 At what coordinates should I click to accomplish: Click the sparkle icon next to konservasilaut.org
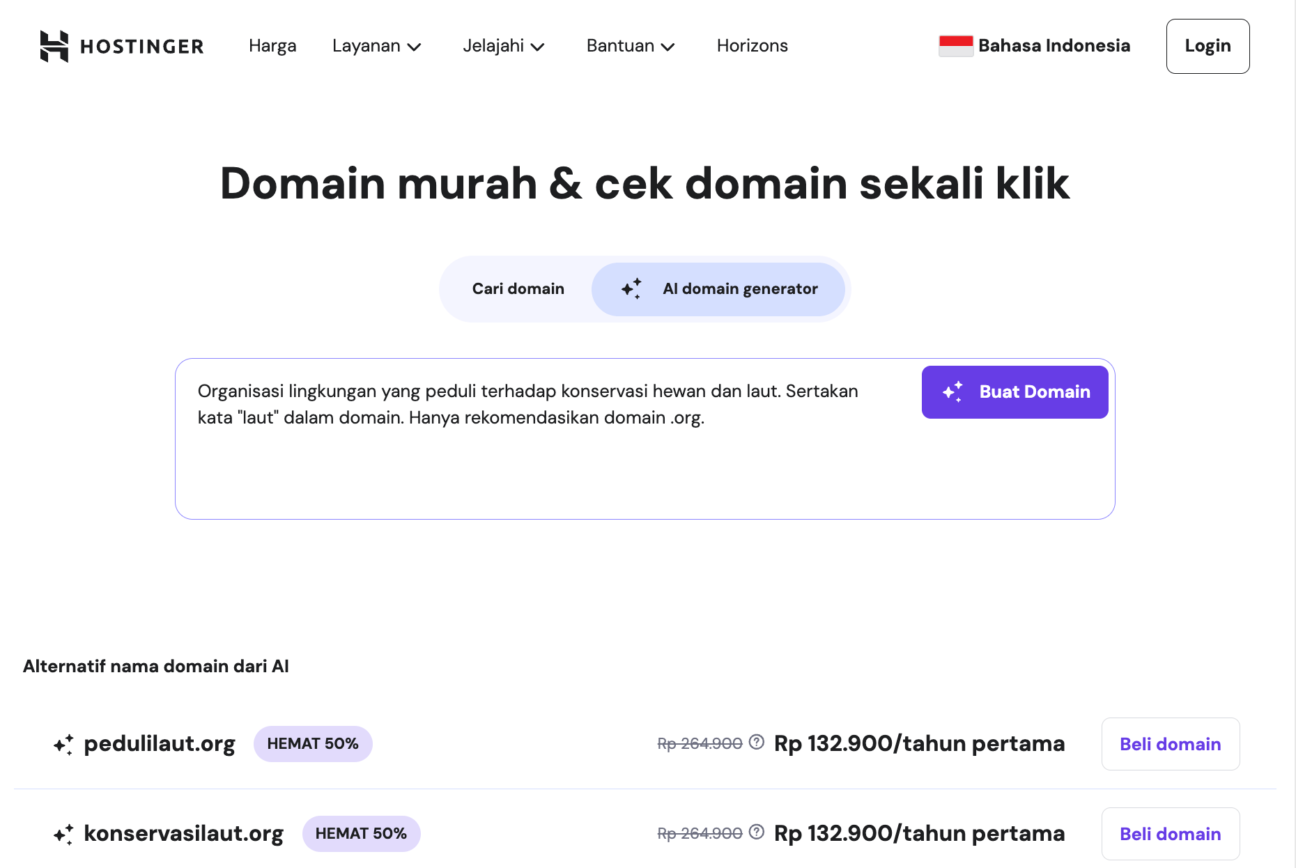(64, 834)
